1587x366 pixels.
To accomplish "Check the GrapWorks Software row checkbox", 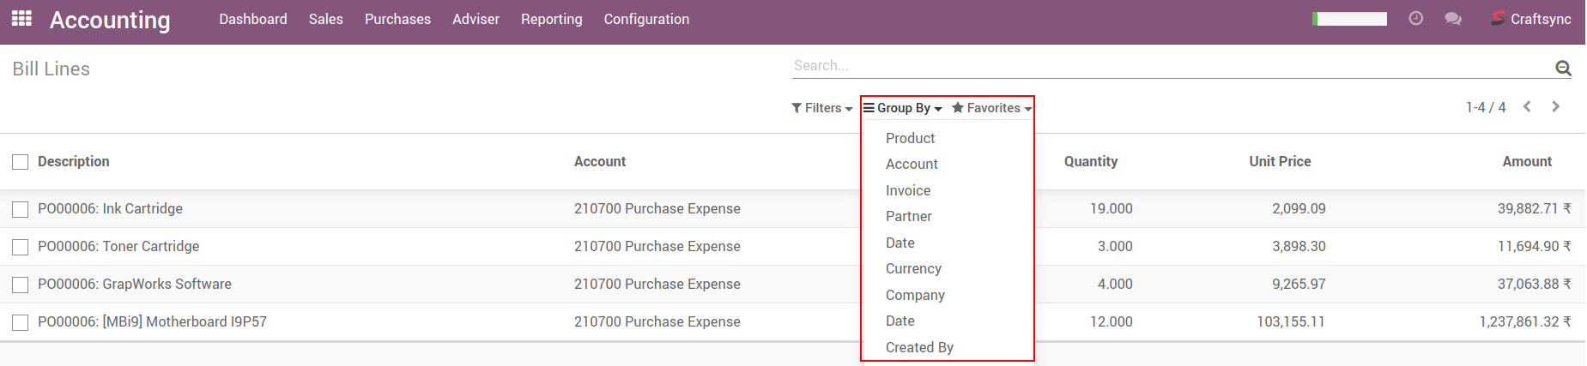I will pyautogui.click(x=21, y=285).
